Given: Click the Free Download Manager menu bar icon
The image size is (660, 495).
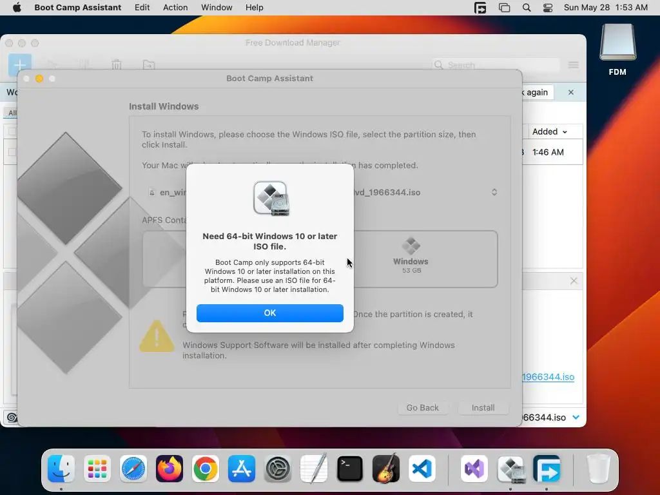Looking at the screenshot, I should 480,8.
